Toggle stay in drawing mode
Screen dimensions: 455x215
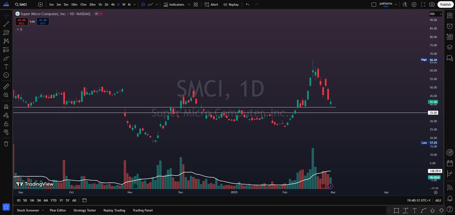click(6, 115)
